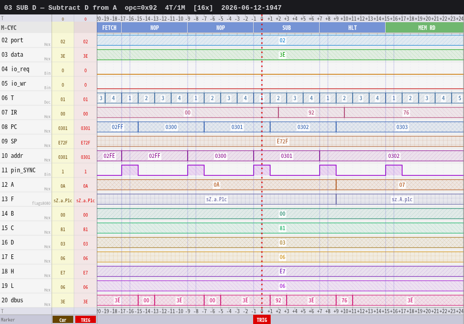Click D register value 03 in waveform

[x=283, y=242]
